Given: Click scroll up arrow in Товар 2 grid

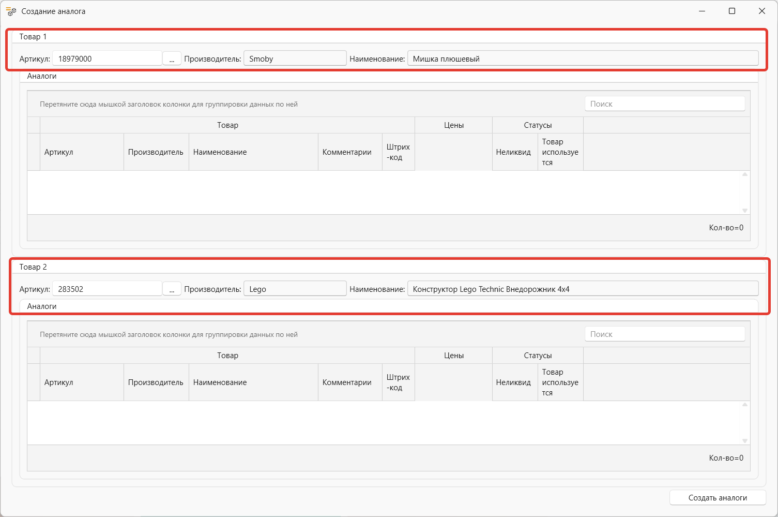Looking at the screenshot, I should [x=745, y=405].
